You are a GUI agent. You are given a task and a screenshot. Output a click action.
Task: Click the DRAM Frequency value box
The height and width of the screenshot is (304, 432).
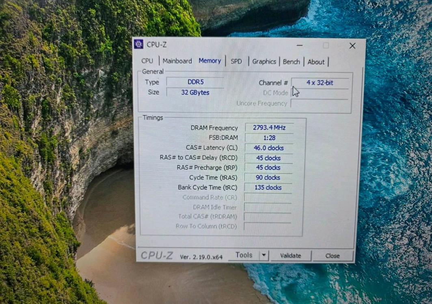(268, 128)
